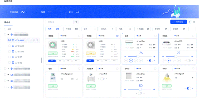This screenshot has height=98, width=199.
Task: Decrease blind angle minus on airtou-1f-pal
Action: pos(125,89)
